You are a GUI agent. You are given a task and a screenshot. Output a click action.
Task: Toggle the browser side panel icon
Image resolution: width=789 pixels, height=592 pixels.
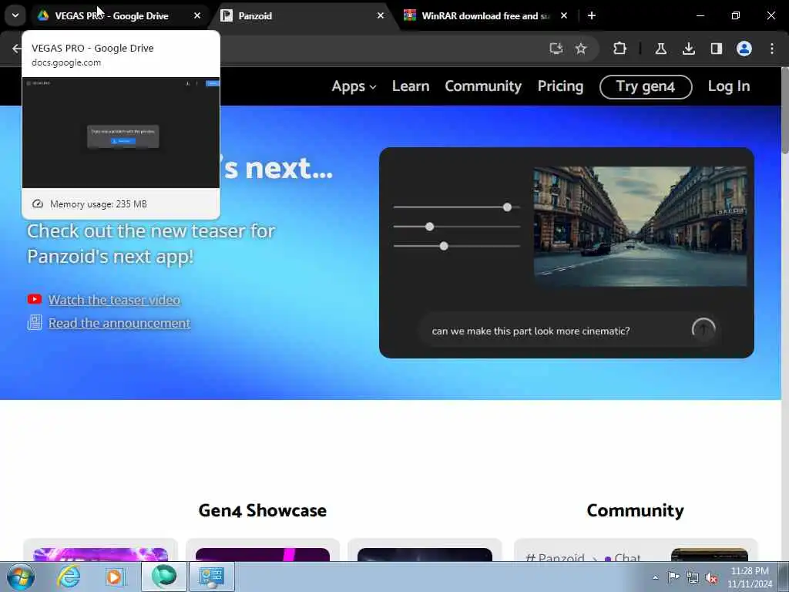716,49
